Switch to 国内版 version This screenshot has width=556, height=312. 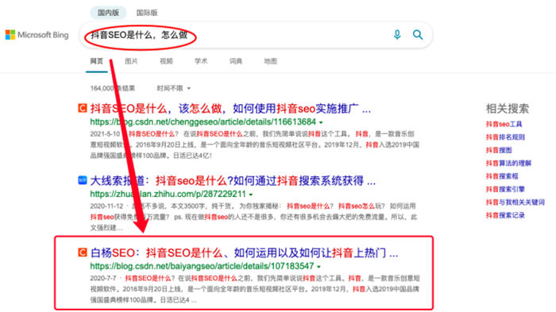(108, 13)
